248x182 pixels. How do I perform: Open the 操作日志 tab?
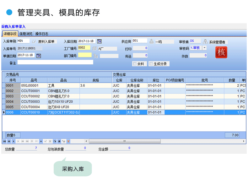click(x=41, y=34)
